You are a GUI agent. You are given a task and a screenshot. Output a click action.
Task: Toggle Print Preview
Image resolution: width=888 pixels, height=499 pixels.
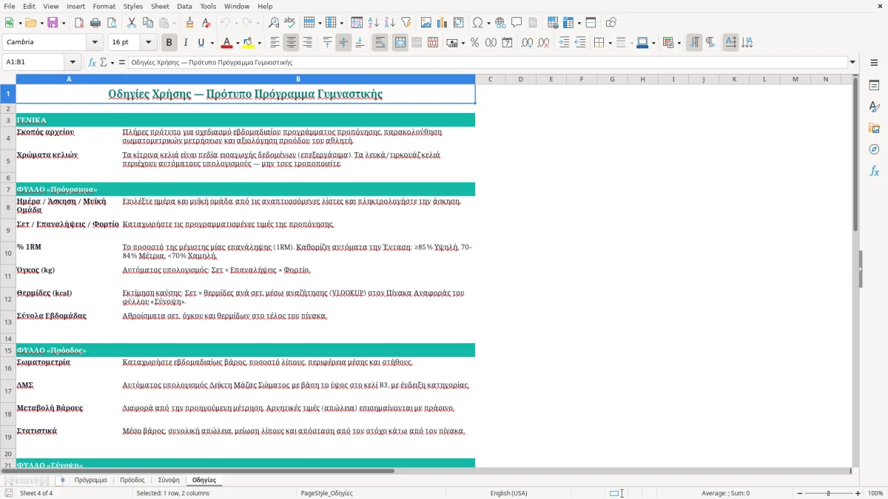[112, 23]
